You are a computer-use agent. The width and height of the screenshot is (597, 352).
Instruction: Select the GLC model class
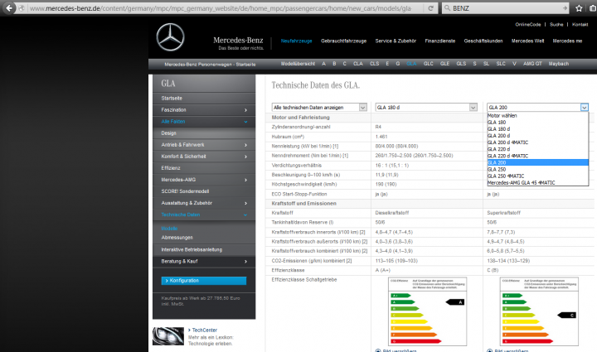[429, 64]
